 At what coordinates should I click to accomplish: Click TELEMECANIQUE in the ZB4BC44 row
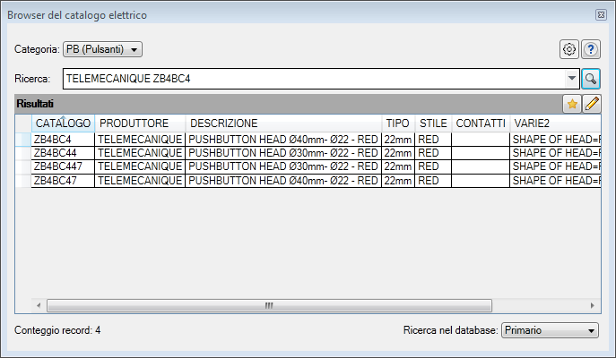point(140,153)
